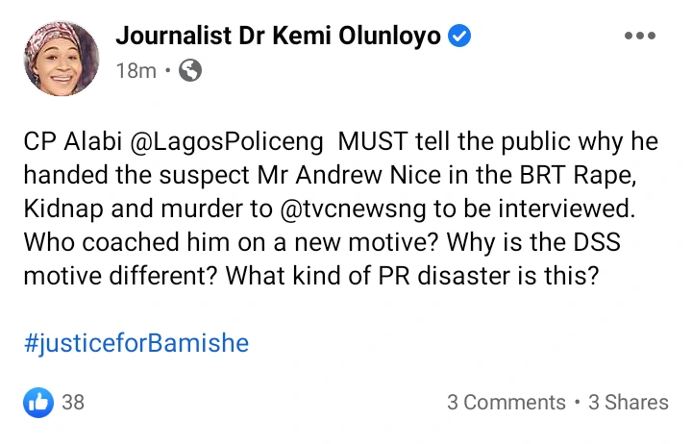Click the word "MUST" in the post
This screenshot has width=692, height=444.
[368, 142]
